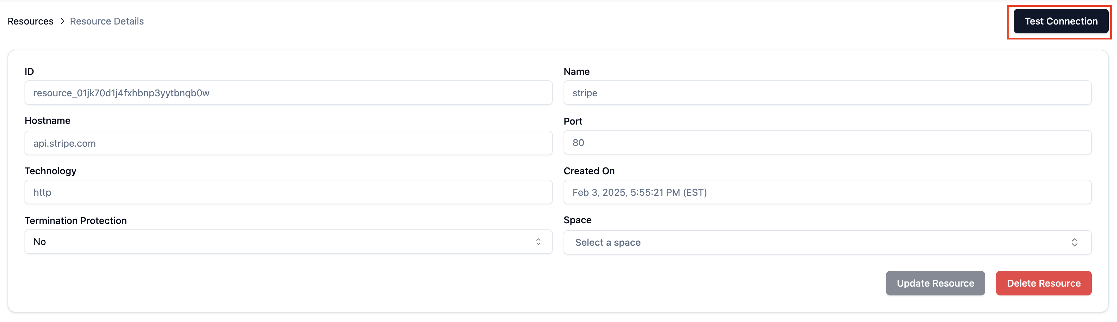Screen dimensions: 1117x322
Task: Select the Port field showing 80
Action: (x=827, y=142)
